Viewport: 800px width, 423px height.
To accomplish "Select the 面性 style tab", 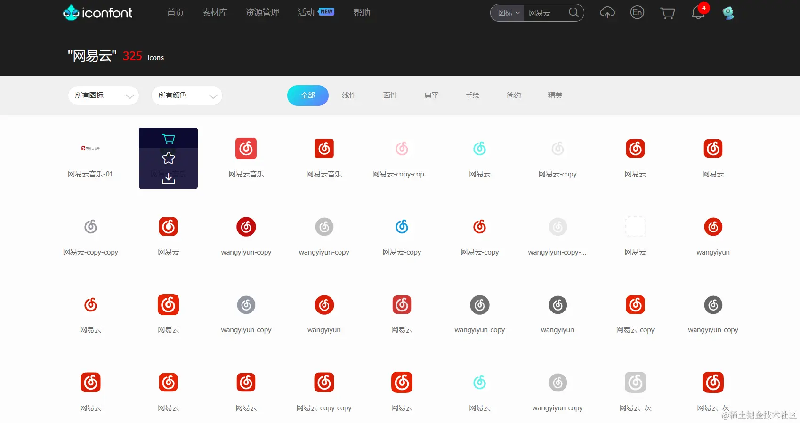I will [390, 96].
